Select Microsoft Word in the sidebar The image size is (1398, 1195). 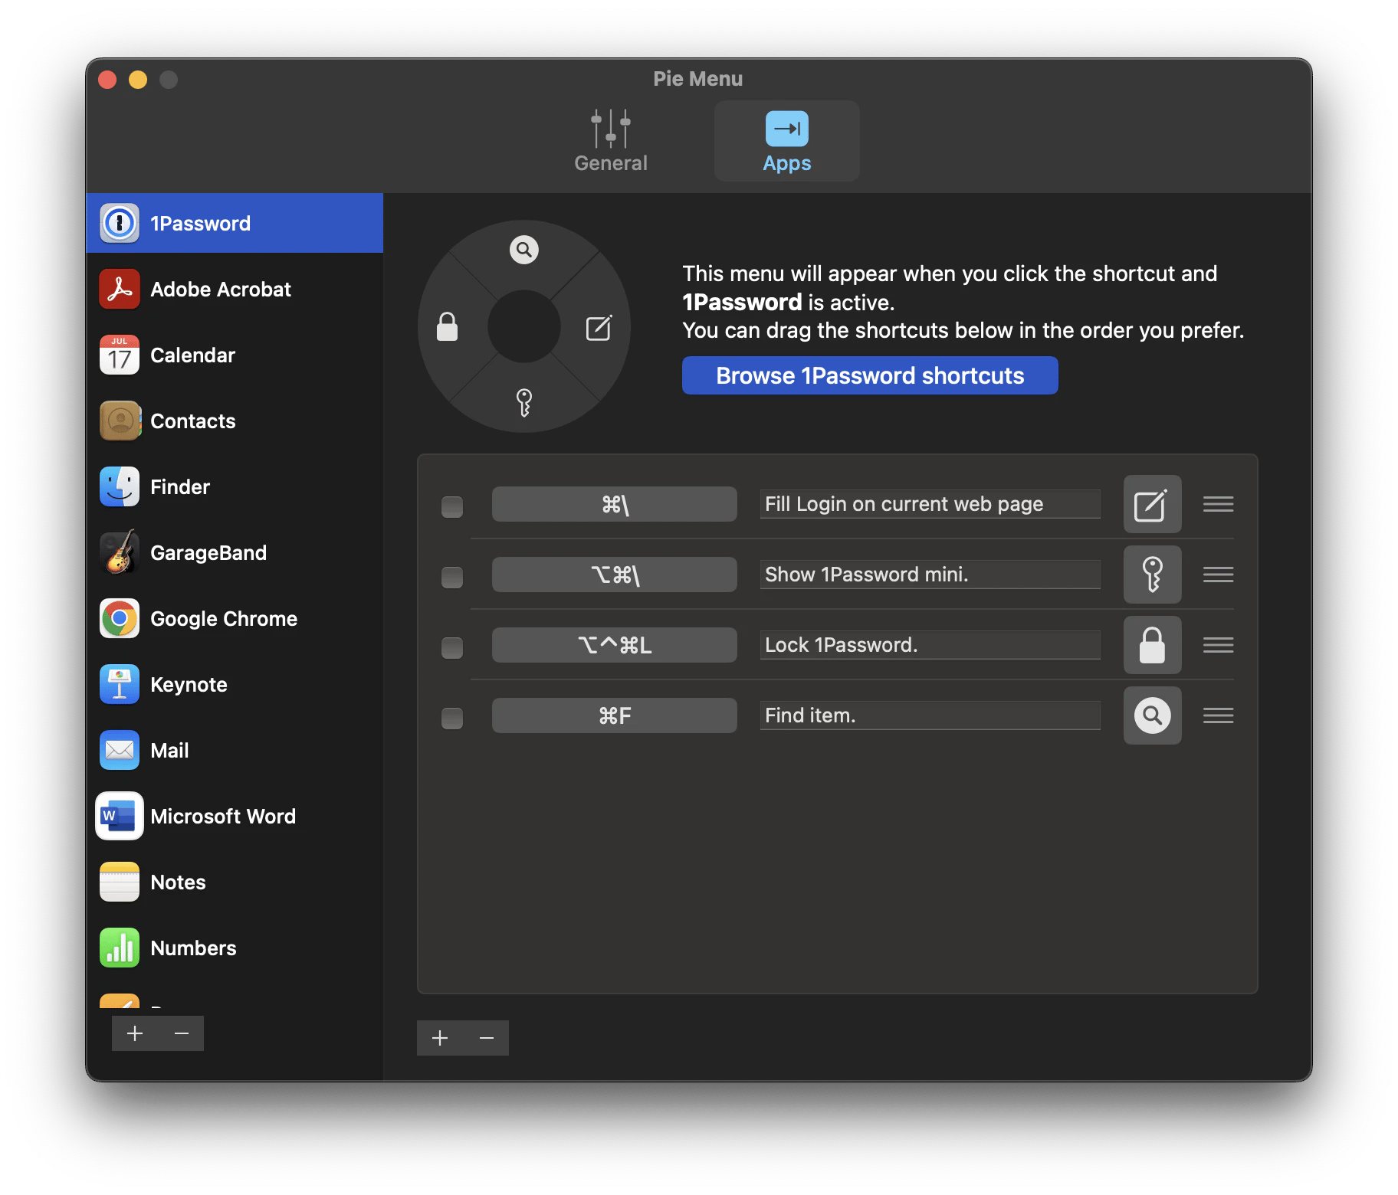click(x=222, y=817)
